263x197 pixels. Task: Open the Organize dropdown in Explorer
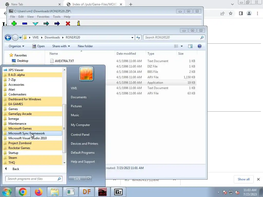16,46
